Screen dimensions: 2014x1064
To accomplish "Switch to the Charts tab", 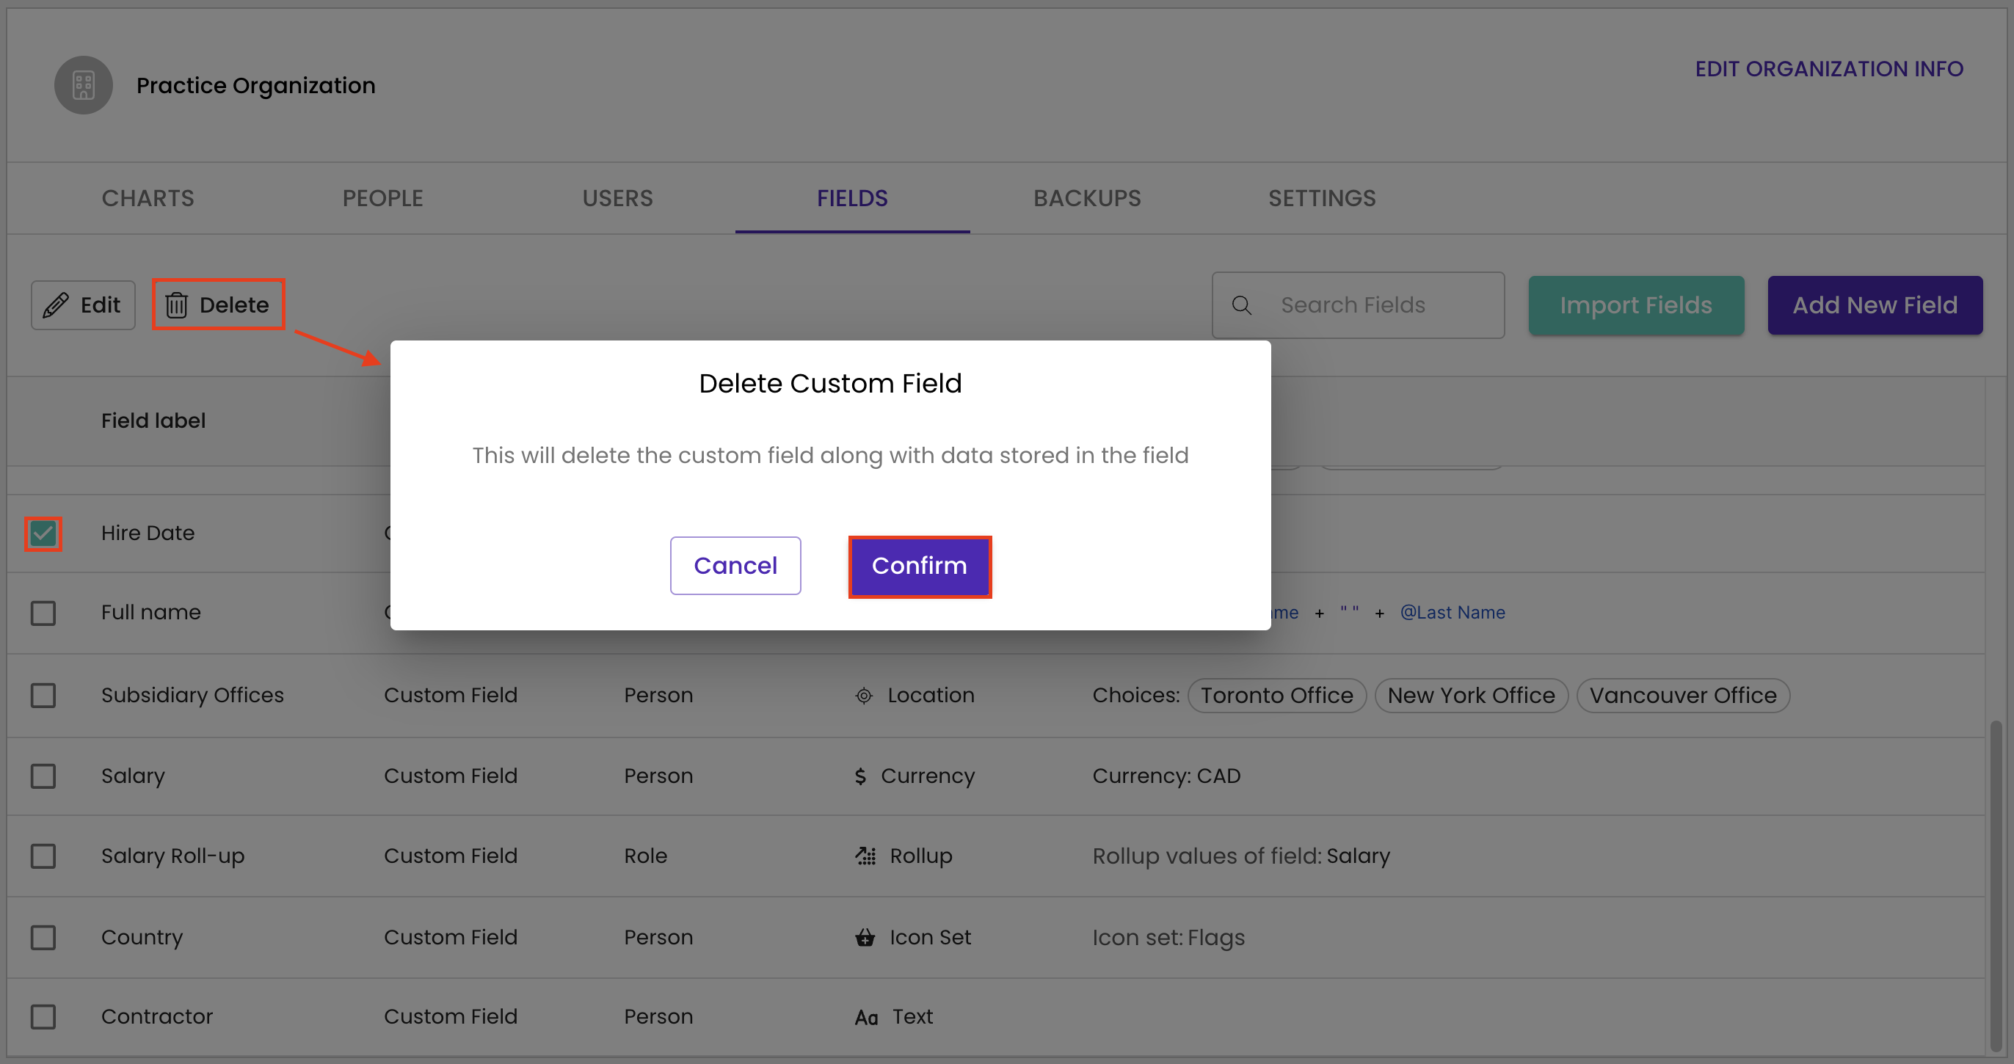I will pyautogui.click(x=147, y=198).
